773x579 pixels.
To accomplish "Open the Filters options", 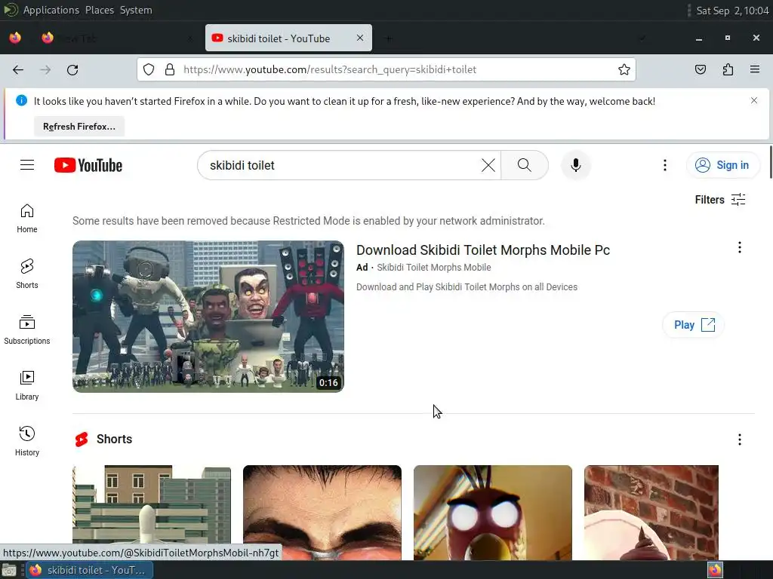I will click(719, 199).
